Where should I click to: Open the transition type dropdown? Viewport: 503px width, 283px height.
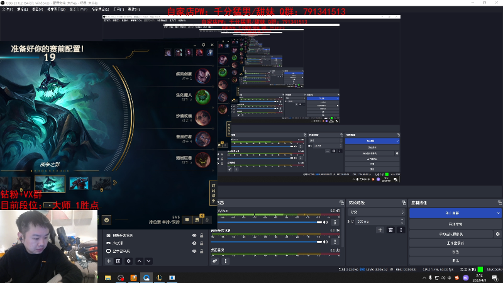click(x=377, y=212)
